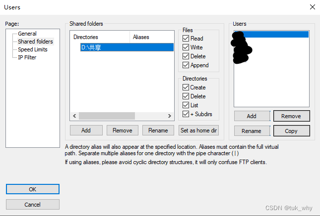Click the Set as home dir button
This screenshot has height=216, width=320.
(198, 130)
